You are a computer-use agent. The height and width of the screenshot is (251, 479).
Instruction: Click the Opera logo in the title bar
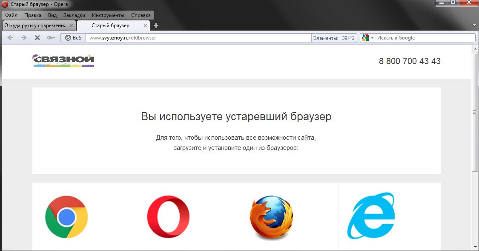click(5, 4)
